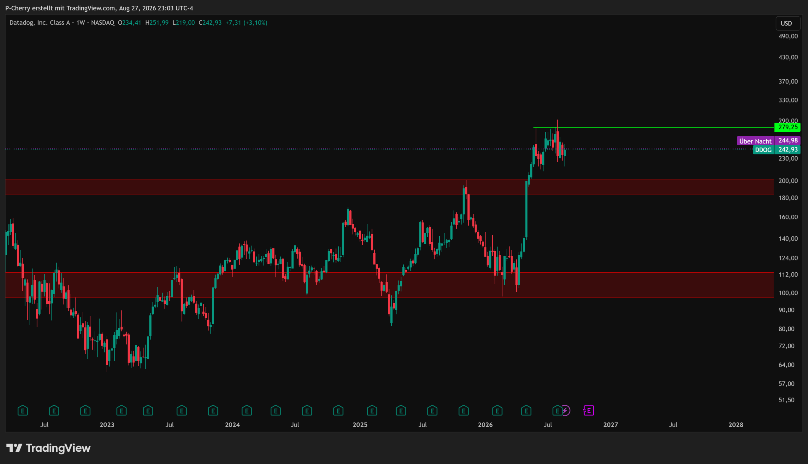The width and height of the screenshot is (808, 464).
Task: Click the 51,50 price axis label
Action: tap(786, 400)
